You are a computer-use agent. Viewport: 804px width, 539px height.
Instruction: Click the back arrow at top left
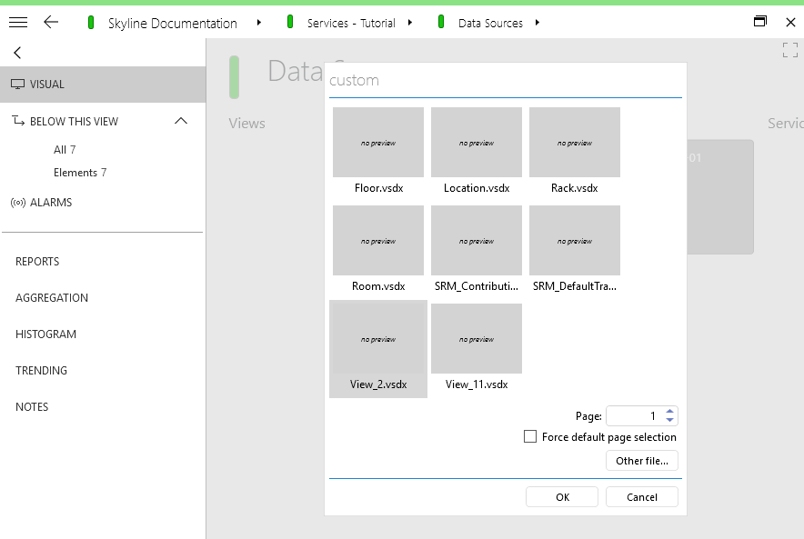(x=51, y=22)
